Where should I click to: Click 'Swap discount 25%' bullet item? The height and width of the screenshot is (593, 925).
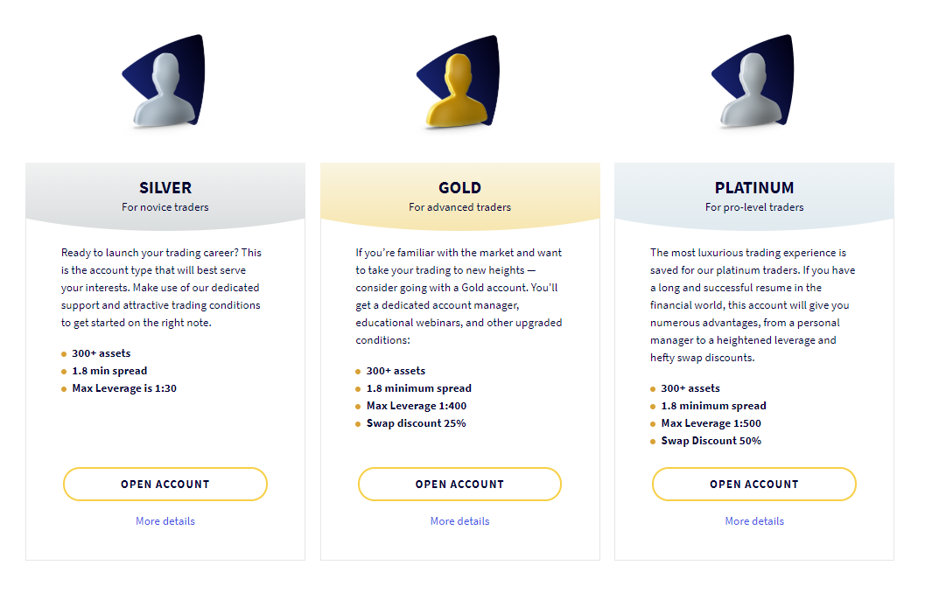pos(416,423)
